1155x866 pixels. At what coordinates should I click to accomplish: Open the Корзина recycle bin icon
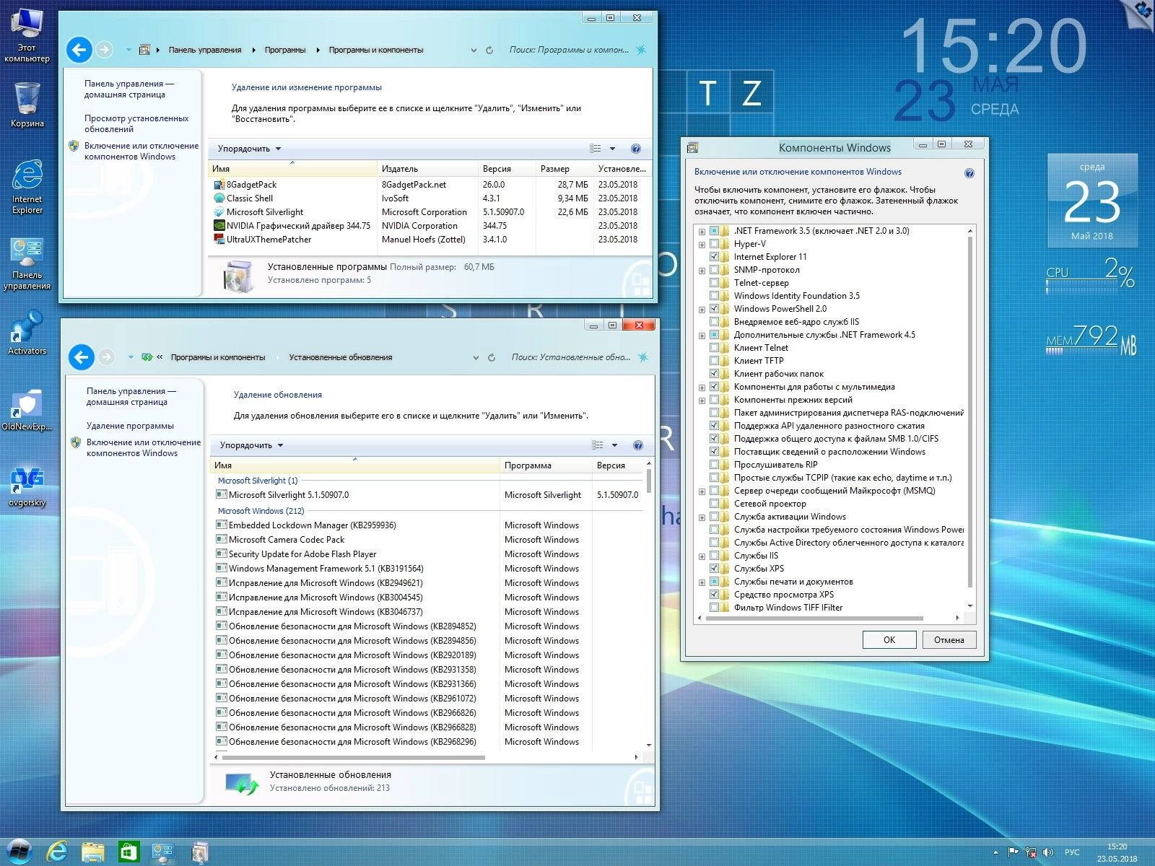click(27, 105)
